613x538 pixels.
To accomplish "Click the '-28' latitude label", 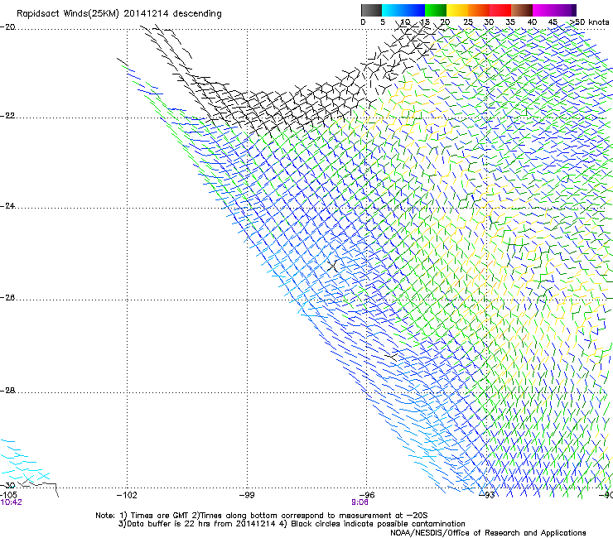I will click(x=8, y=391).
